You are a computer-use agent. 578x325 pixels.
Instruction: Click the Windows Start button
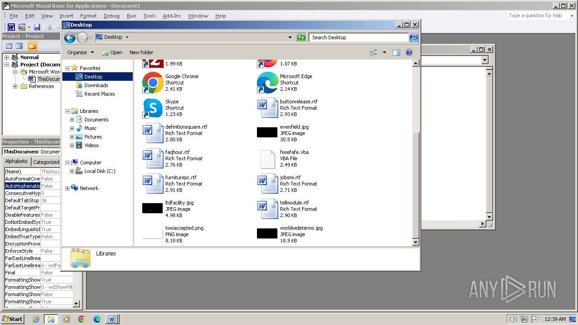click(13, 319)
